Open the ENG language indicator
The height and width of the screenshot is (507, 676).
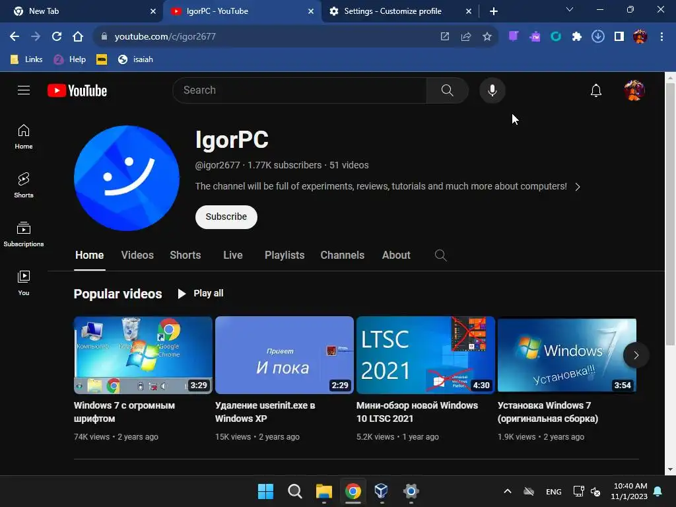554,491
